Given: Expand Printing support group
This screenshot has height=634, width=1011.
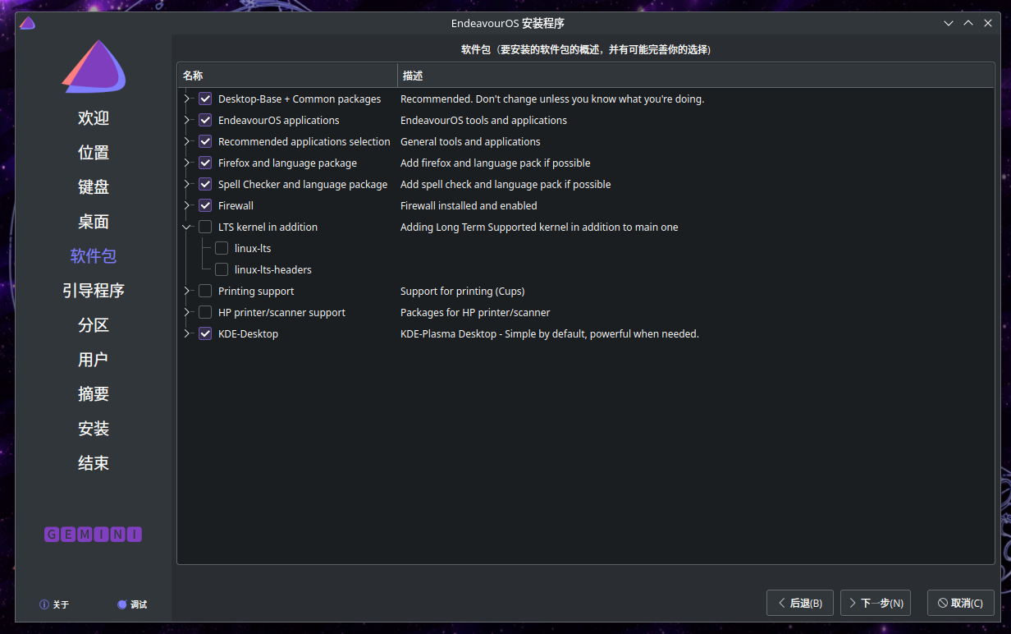Looking at the screenshot, I should click(x=187, y=291).
